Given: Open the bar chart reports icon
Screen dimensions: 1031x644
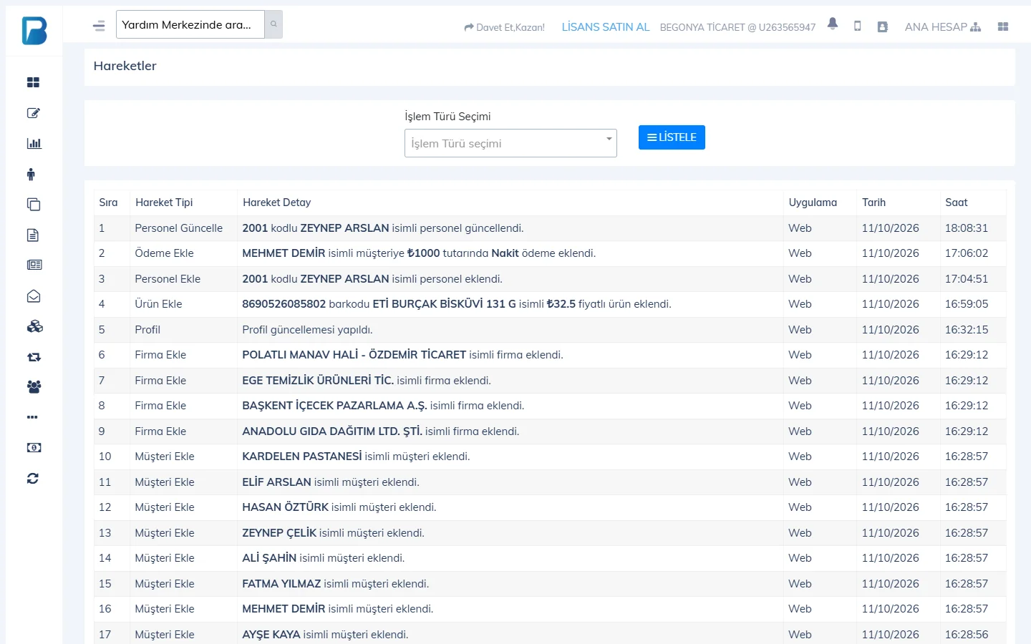Looking at the screenshot, I should tap(34, 143).
